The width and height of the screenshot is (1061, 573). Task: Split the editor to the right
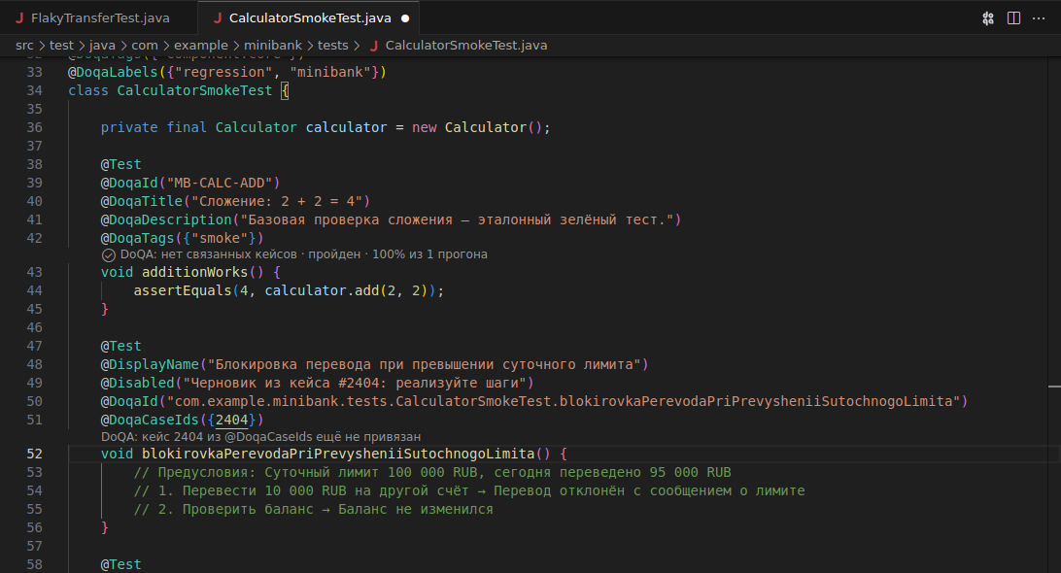(1013, 18)
